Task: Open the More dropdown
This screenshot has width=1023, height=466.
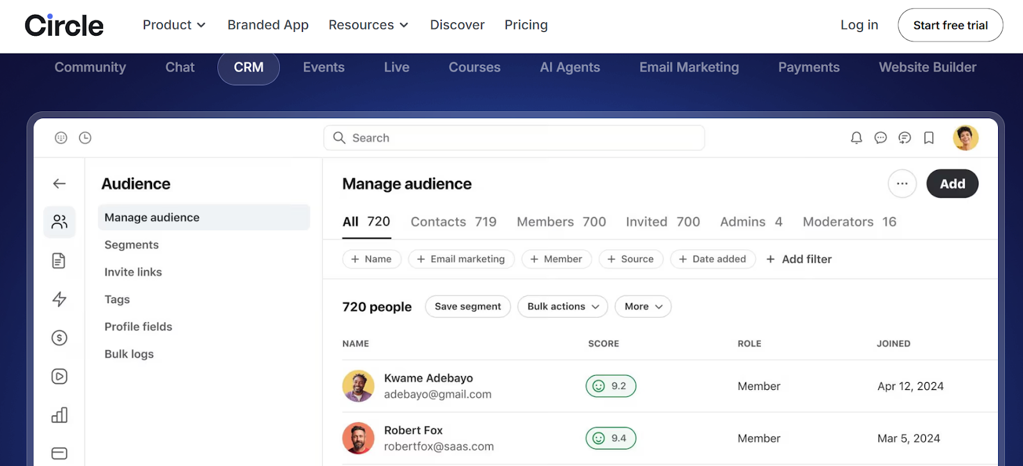Action: (643, 306)
